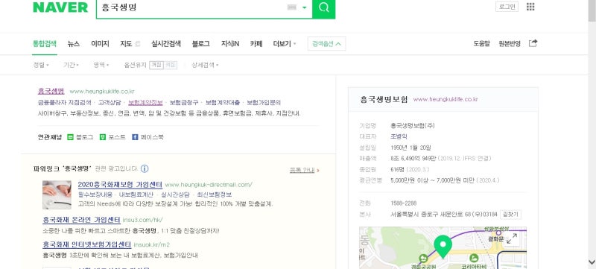Open the 정렬 sort dropdown
This screenshot has width=596, height=269.
click(41, 65)
